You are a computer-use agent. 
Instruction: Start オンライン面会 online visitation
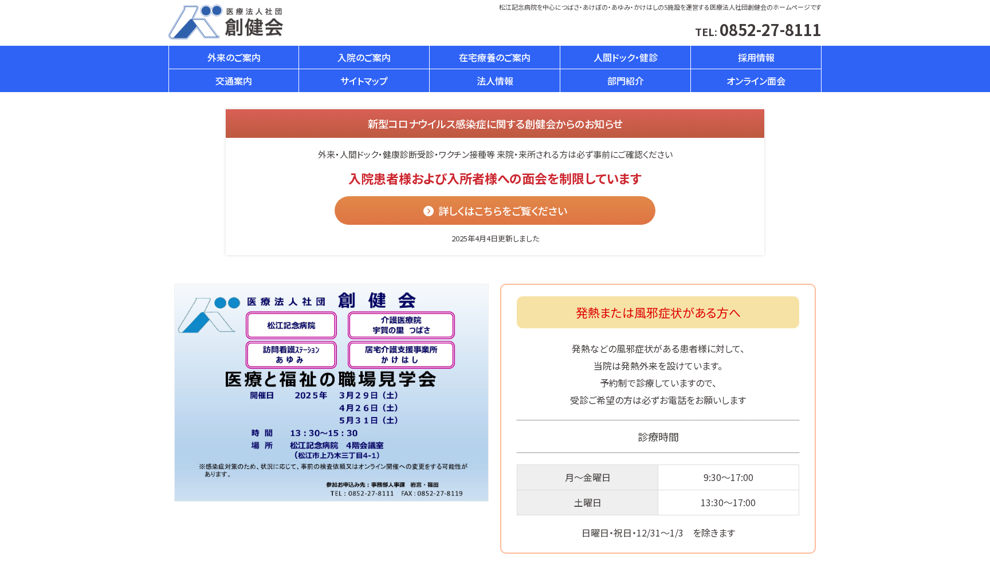click(756, 81)
